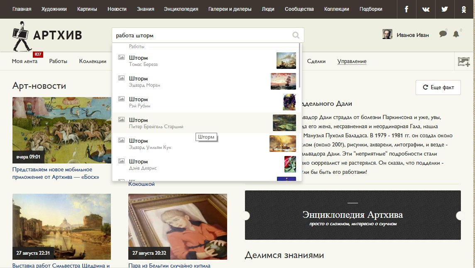Open messages speech bubble icon

coord(443,34)
